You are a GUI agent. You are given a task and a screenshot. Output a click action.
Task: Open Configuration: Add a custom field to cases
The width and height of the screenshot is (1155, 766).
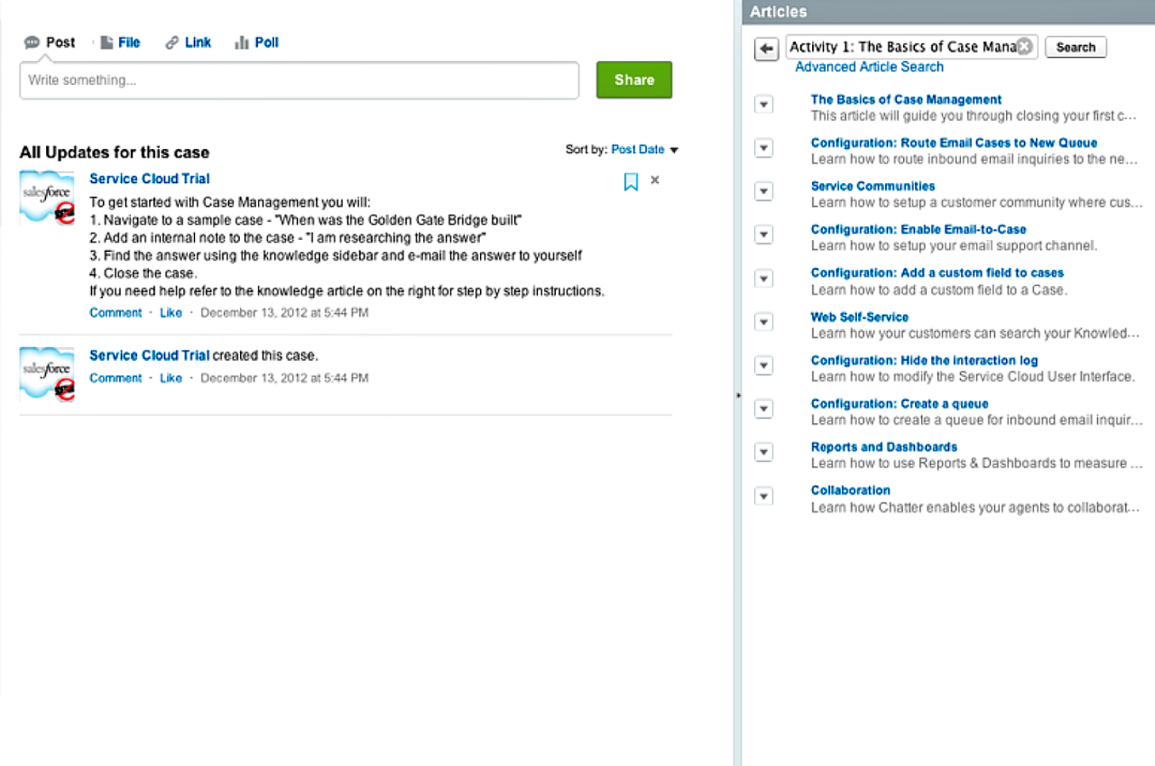pos(937,273)
